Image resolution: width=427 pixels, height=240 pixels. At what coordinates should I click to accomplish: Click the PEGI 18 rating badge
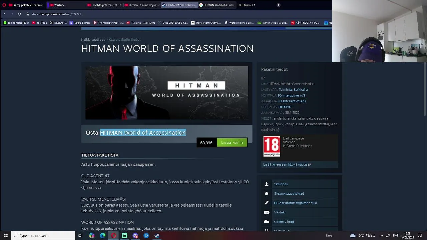pyautogui.click(x=272, y=147)
